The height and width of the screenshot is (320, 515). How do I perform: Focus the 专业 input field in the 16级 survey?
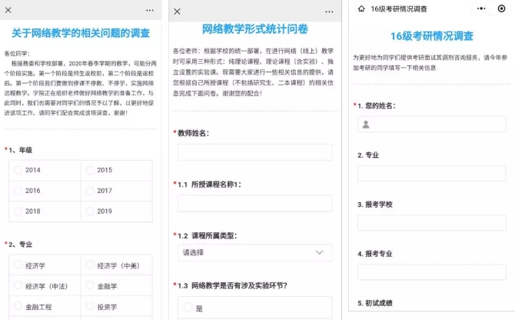click(x=431, y=173)
